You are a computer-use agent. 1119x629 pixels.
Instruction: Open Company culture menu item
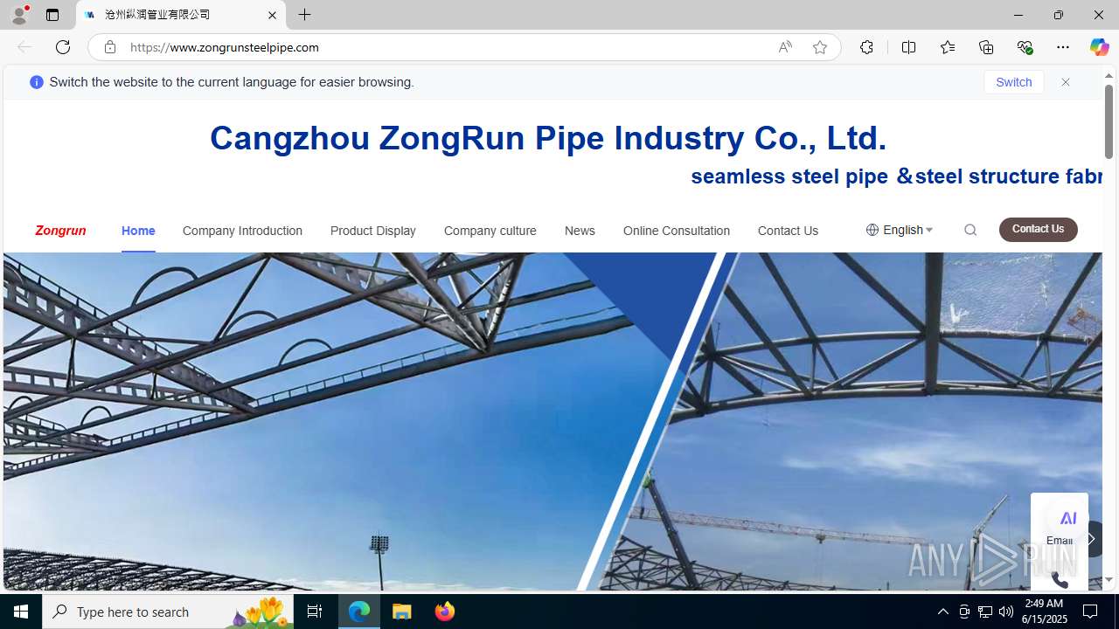490,231
